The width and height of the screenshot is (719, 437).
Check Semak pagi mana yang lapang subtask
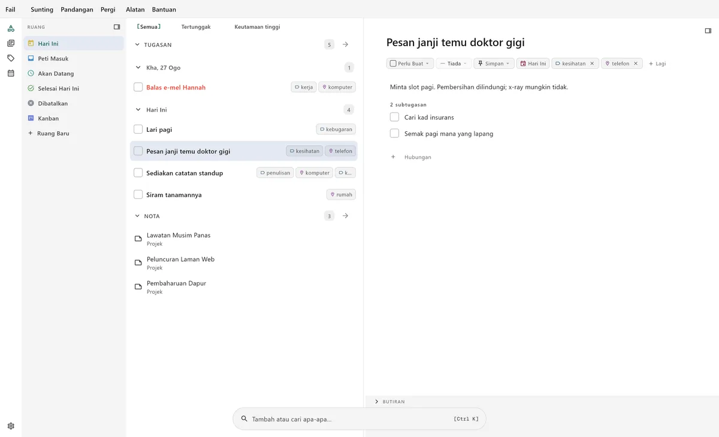(394, 133)
